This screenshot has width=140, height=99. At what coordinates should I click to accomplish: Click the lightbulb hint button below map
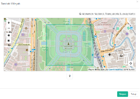(x=70, y=76)
